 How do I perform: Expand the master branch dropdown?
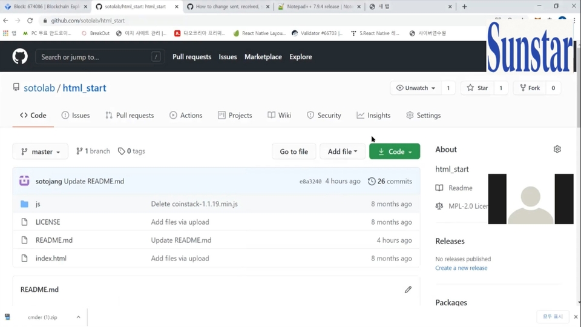[41, 151]
